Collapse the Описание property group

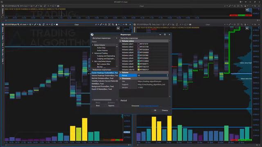(x=121, y=78)
